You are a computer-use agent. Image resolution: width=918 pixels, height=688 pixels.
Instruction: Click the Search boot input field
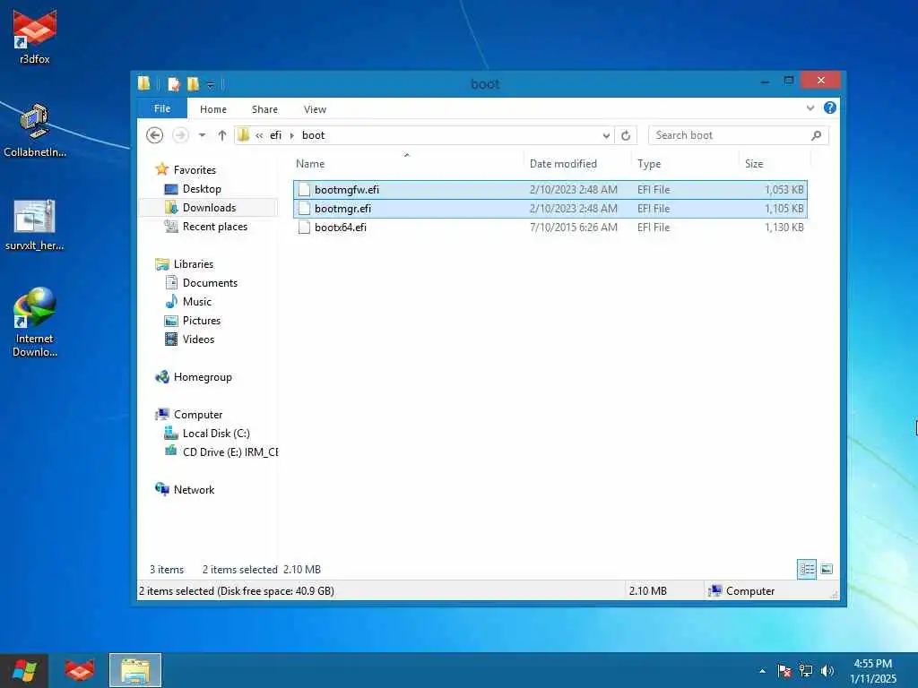point(730,135)
